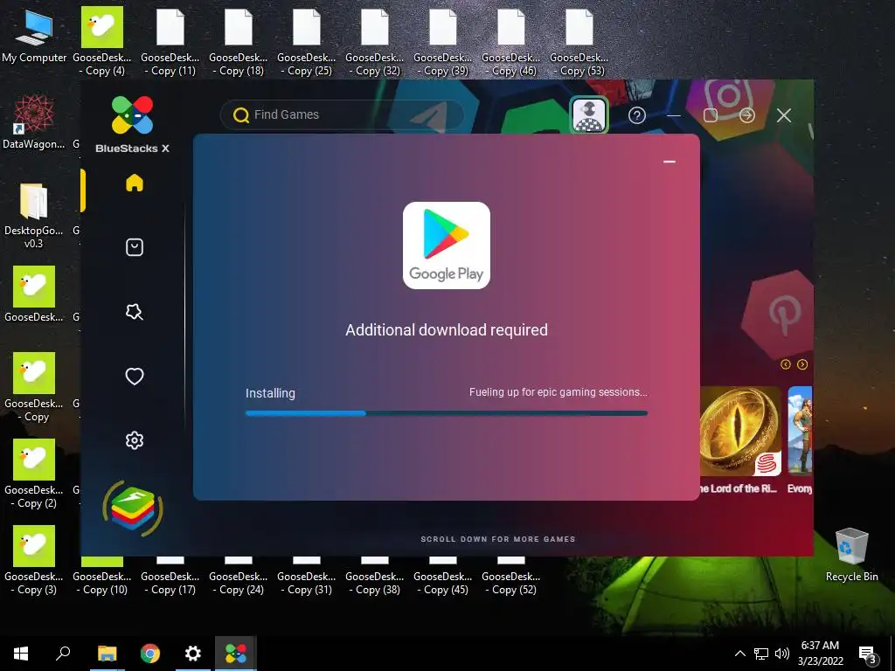Maximize the BlueStacks X window
895x671 pixels.
710,115
